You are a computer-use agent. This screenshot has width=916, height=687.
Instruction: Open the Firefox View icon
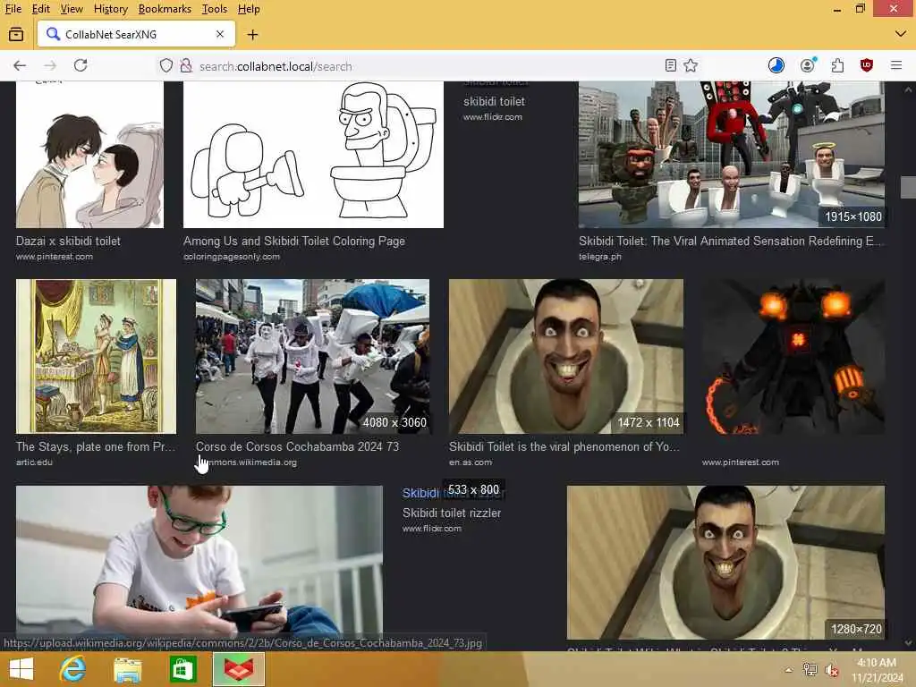point(16,35)
